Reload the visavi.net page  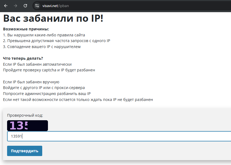25,6
